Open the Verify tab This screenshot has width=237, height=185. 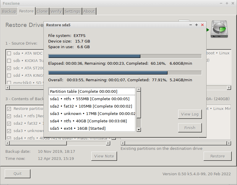(56, 12)
